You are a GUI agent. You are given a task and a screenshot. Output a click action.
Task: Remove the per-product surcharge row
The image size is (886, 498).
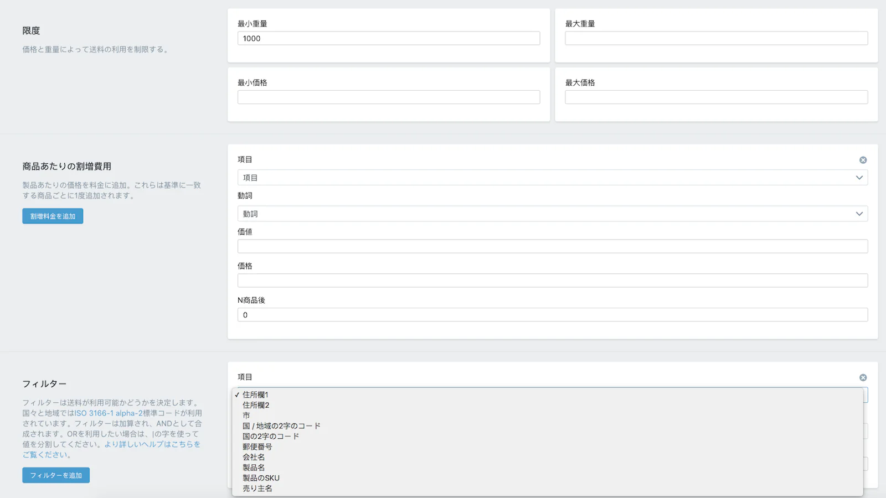tap(863, 160)
